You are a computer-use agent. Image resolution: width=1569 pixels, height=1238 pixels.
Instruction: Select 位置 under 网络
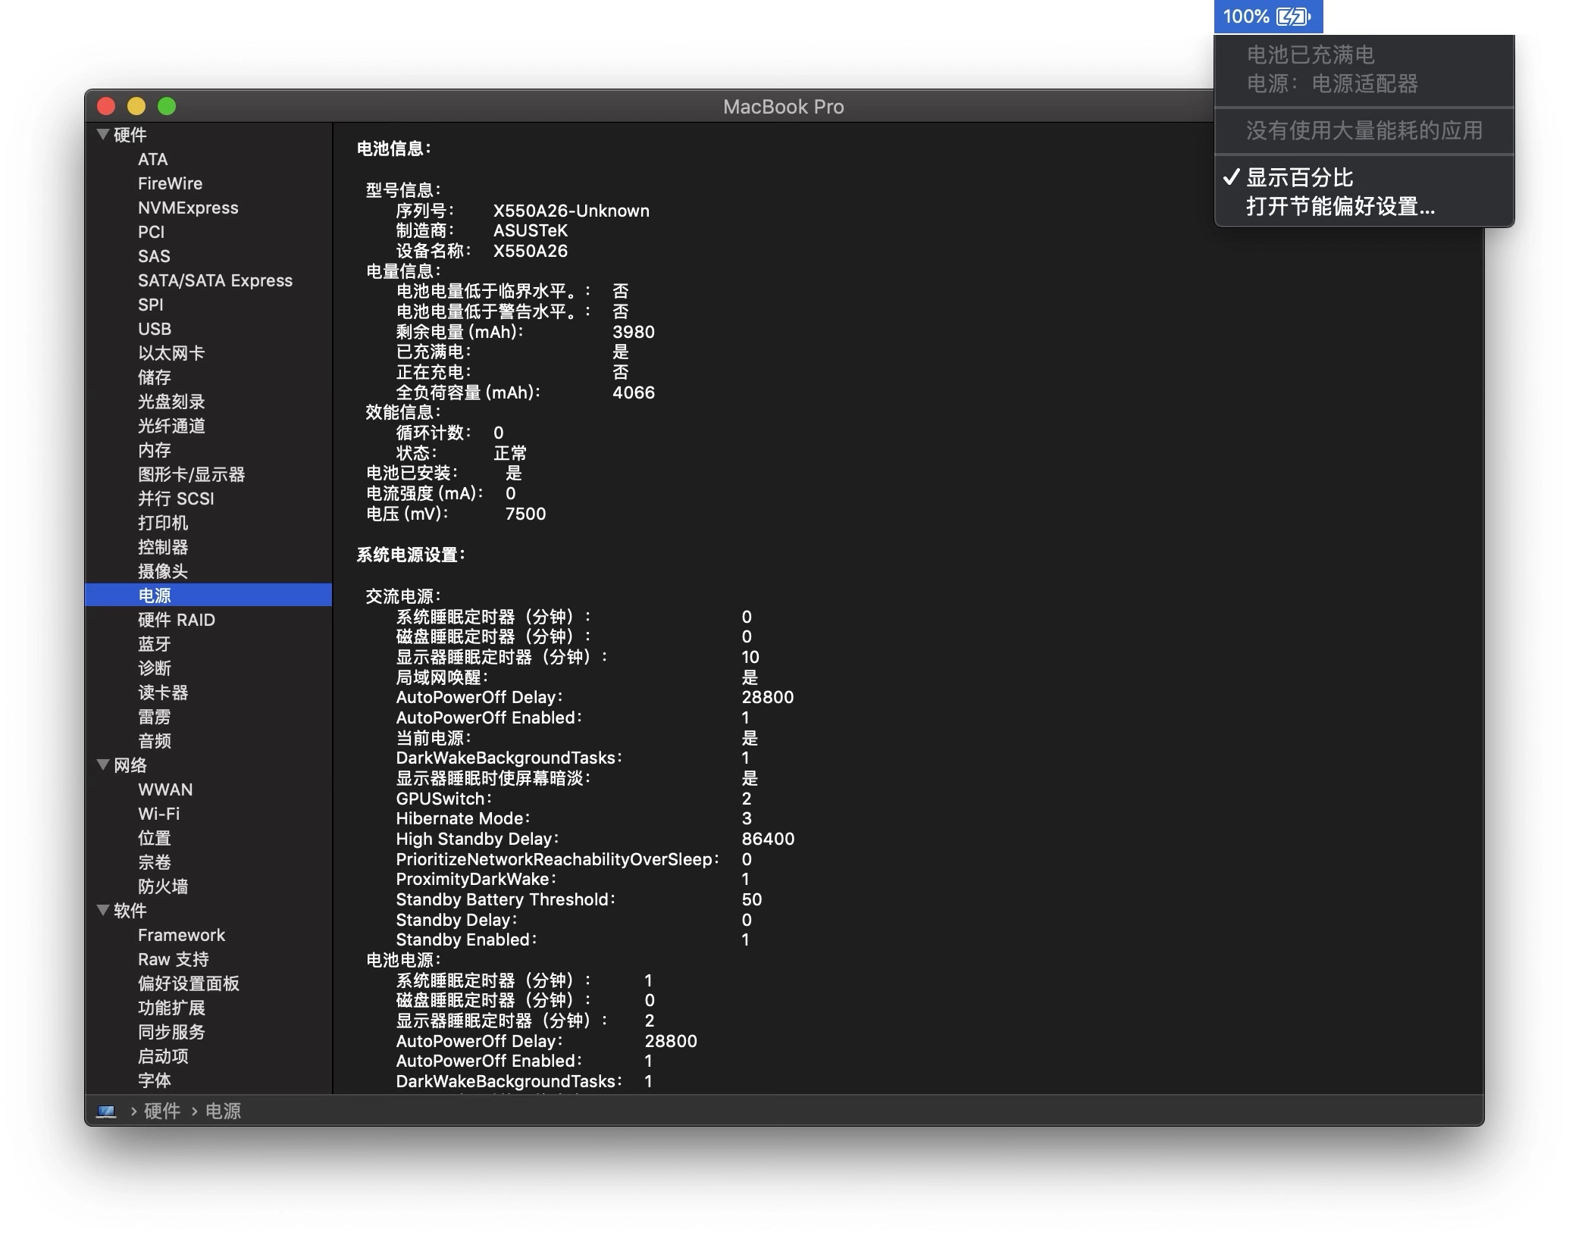coord(155,838)
